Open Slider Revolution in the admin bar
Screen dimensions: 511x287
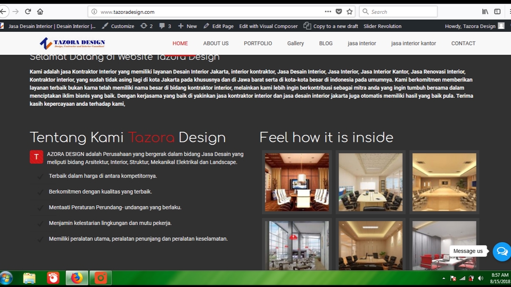tap(382, 26)
